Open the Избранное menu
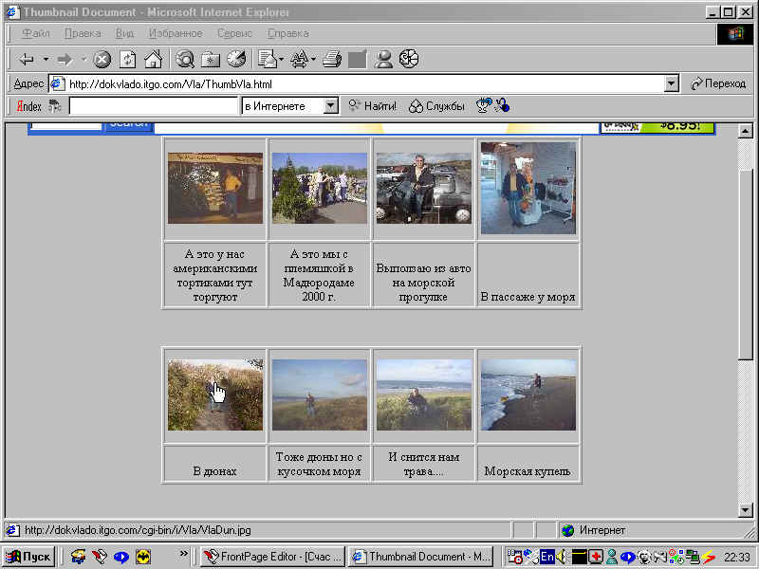The image size is (759, 569). click(x=175, y=33)
